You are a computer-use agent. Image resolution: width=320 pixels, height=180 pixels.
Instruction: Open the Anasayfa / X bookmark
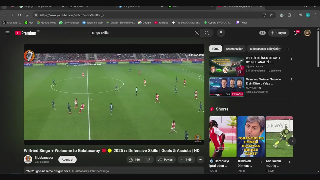[x=12, y=22]
